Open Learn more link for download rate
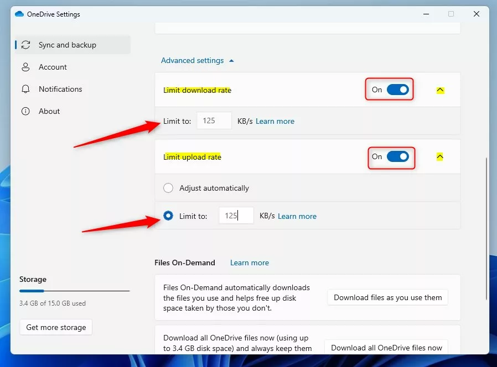The image size is (497, 367). (275, 121)
